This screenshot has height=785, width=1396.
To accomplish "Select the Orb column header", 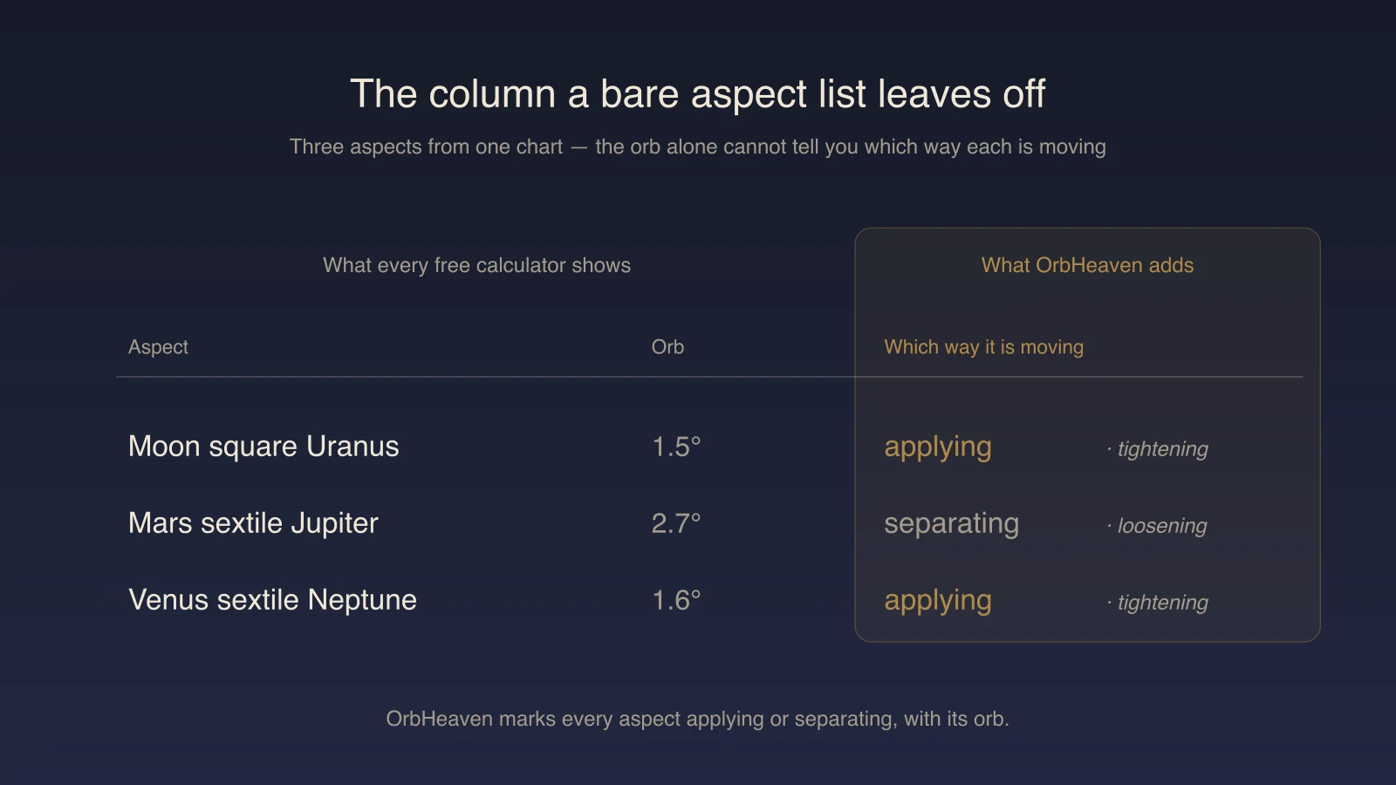I will (667, 347).
